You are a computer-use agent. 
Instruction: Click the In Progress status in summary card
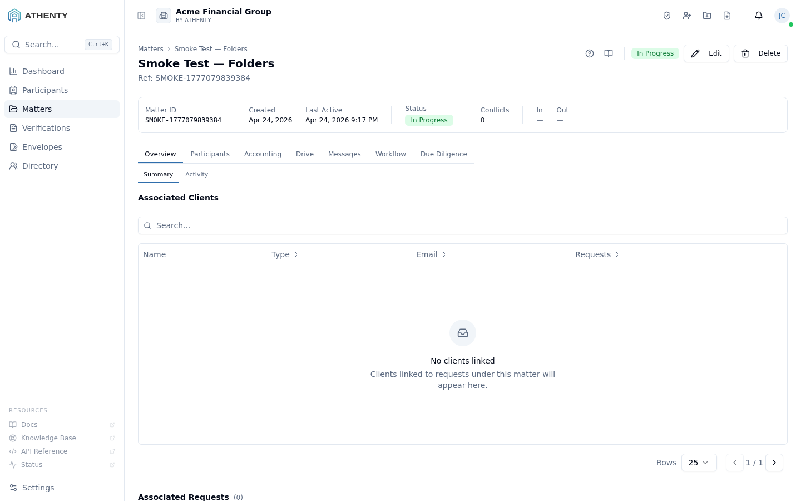[x=429, y=120]
